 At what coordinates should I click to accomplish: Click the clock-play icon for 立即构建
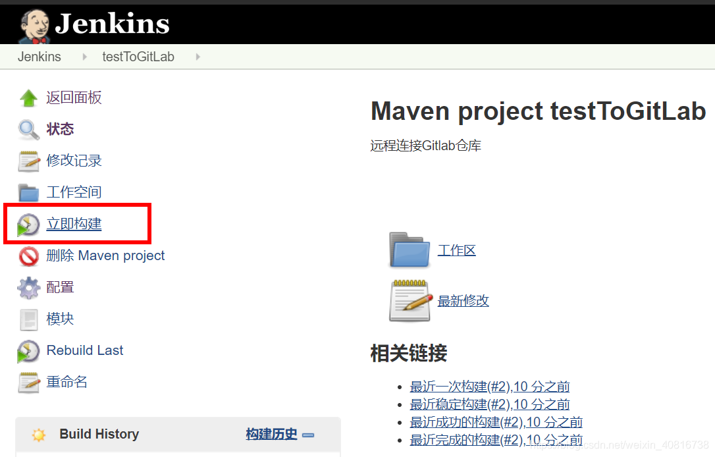(x=28, y=225)
